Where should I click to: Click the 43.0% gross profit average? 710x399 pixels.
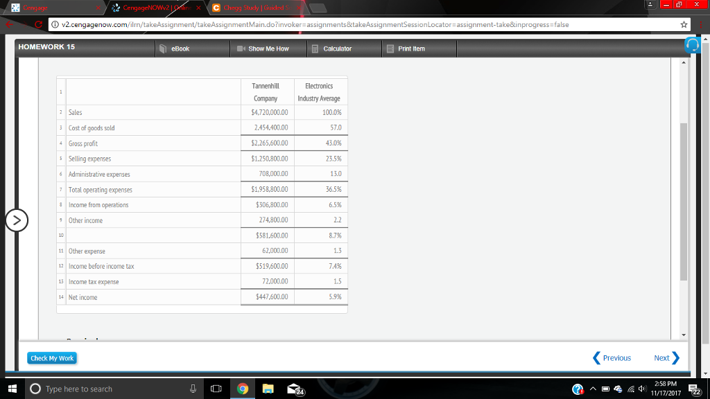coord(334,143)
